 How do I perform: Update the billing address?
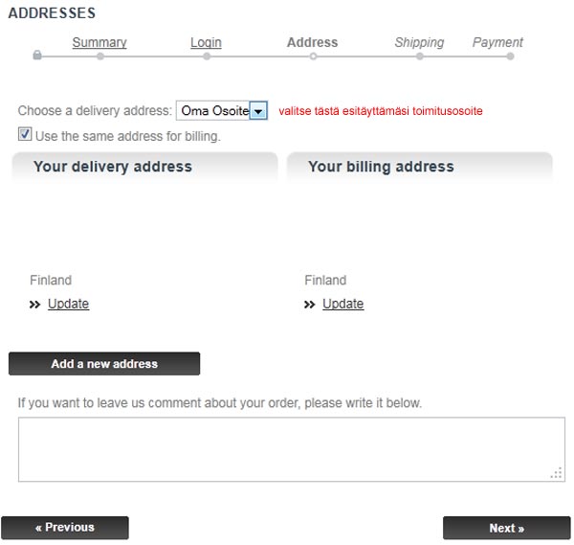[x=343, y=304]
